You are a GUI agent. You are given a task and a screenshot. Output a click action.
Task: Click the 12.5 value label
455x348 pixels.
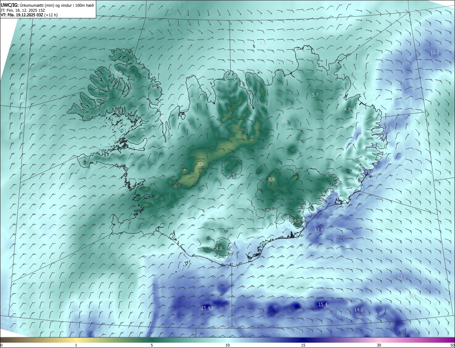pos(435,52)
